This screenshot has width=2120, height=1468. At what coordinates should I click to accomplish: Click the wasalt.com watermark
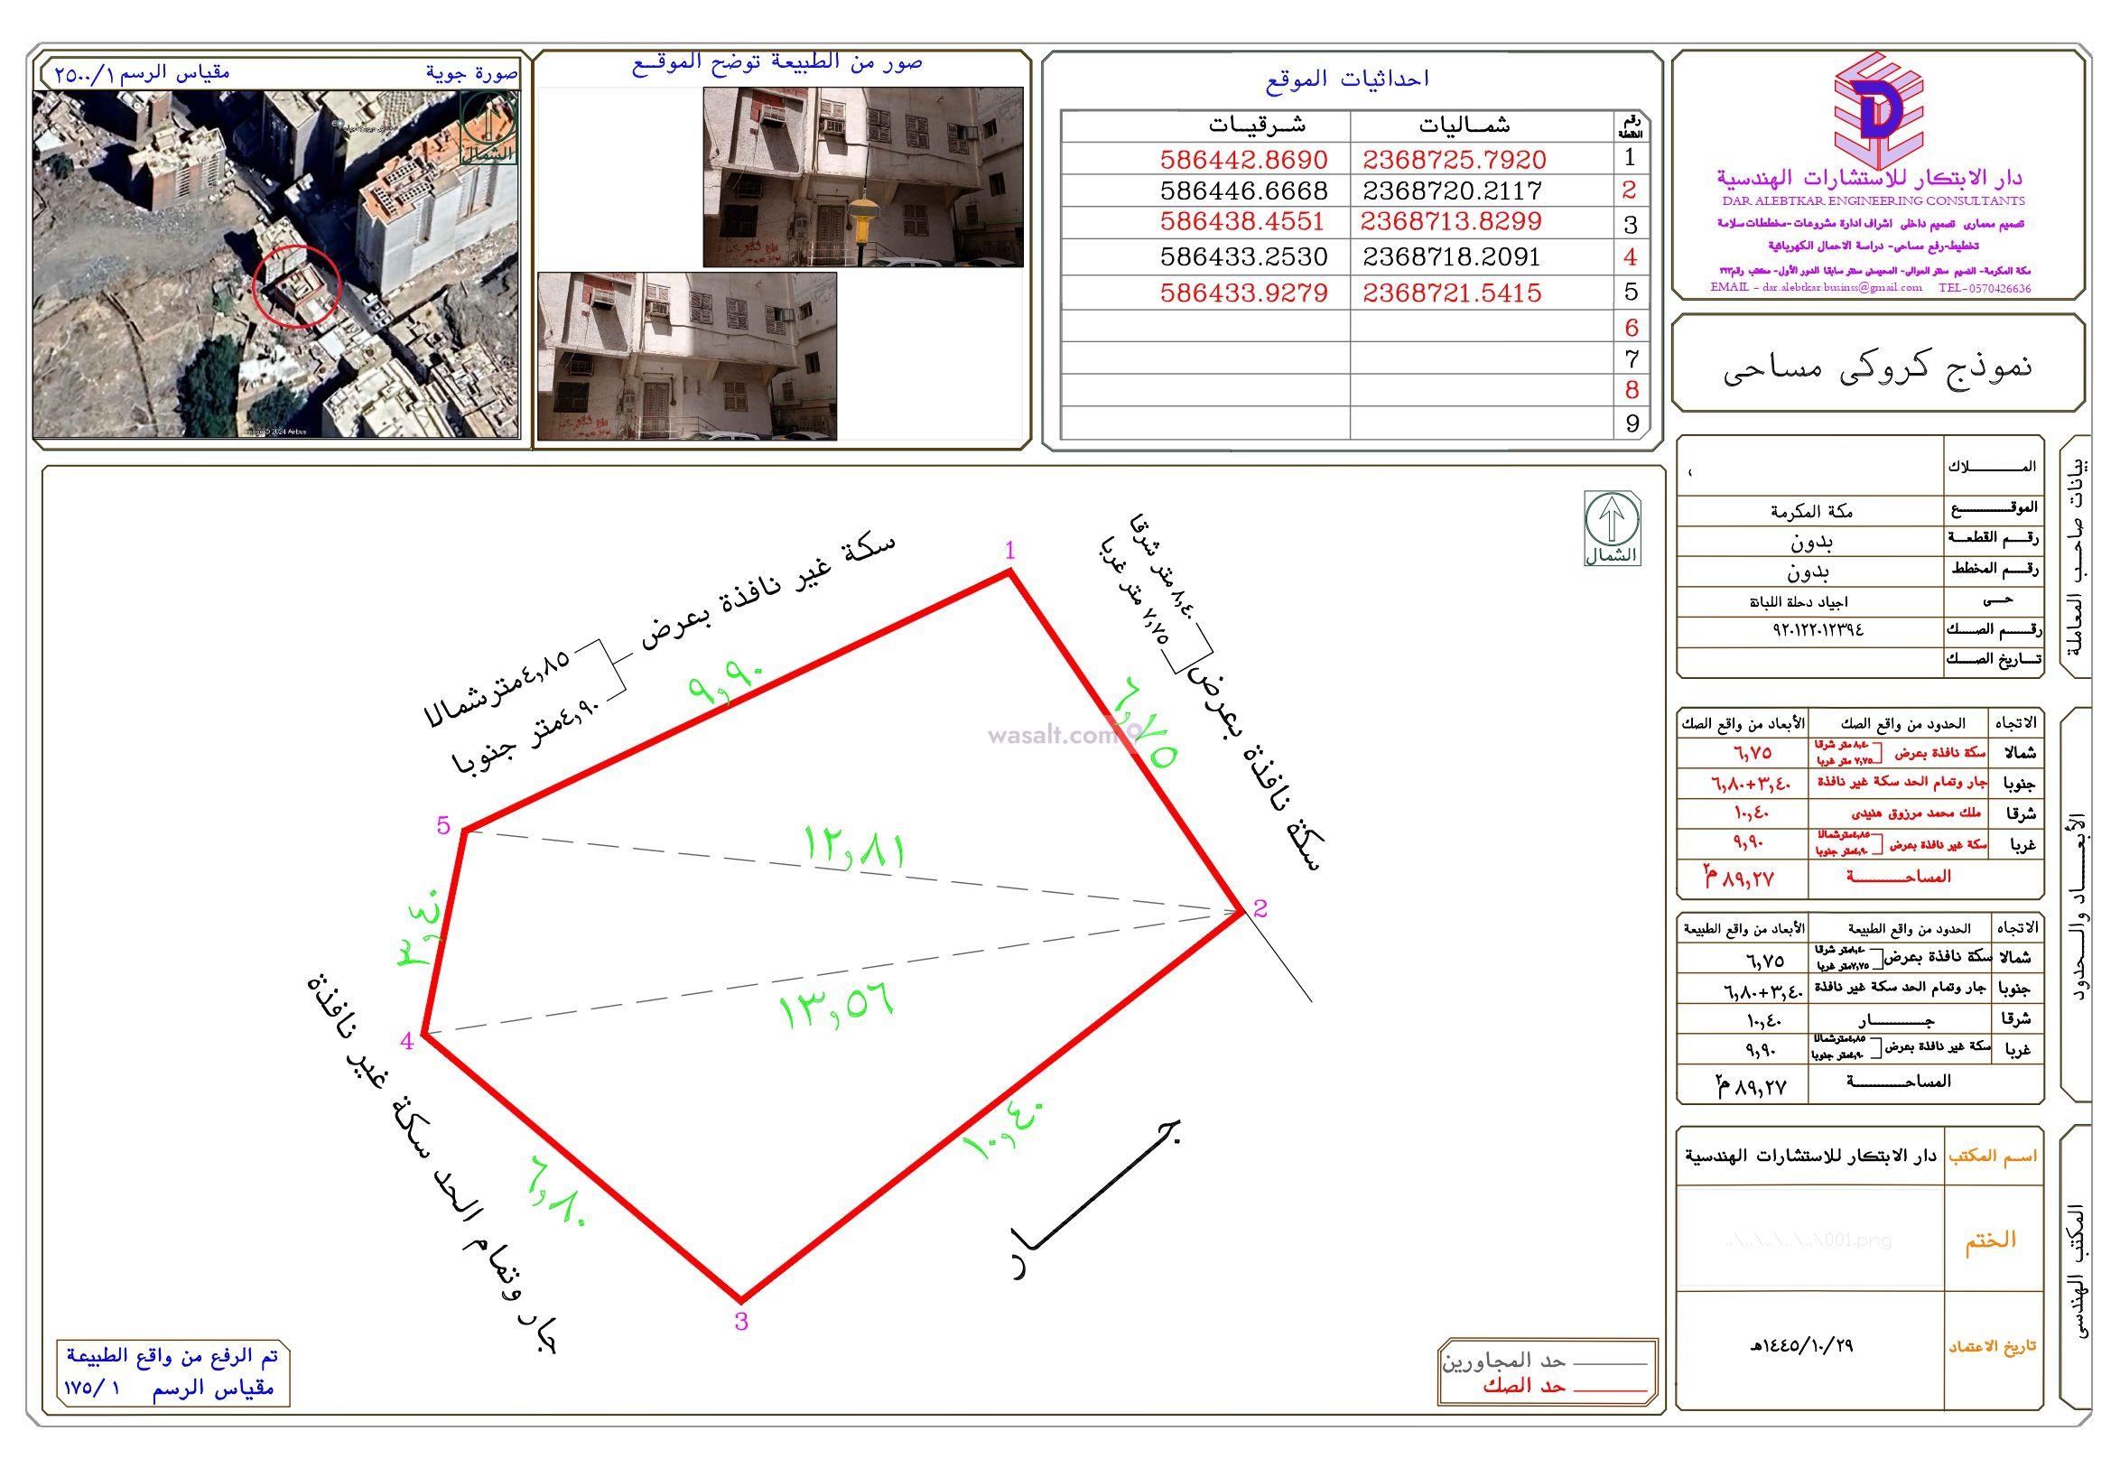pyautogui.click(x=1050, y=736)
